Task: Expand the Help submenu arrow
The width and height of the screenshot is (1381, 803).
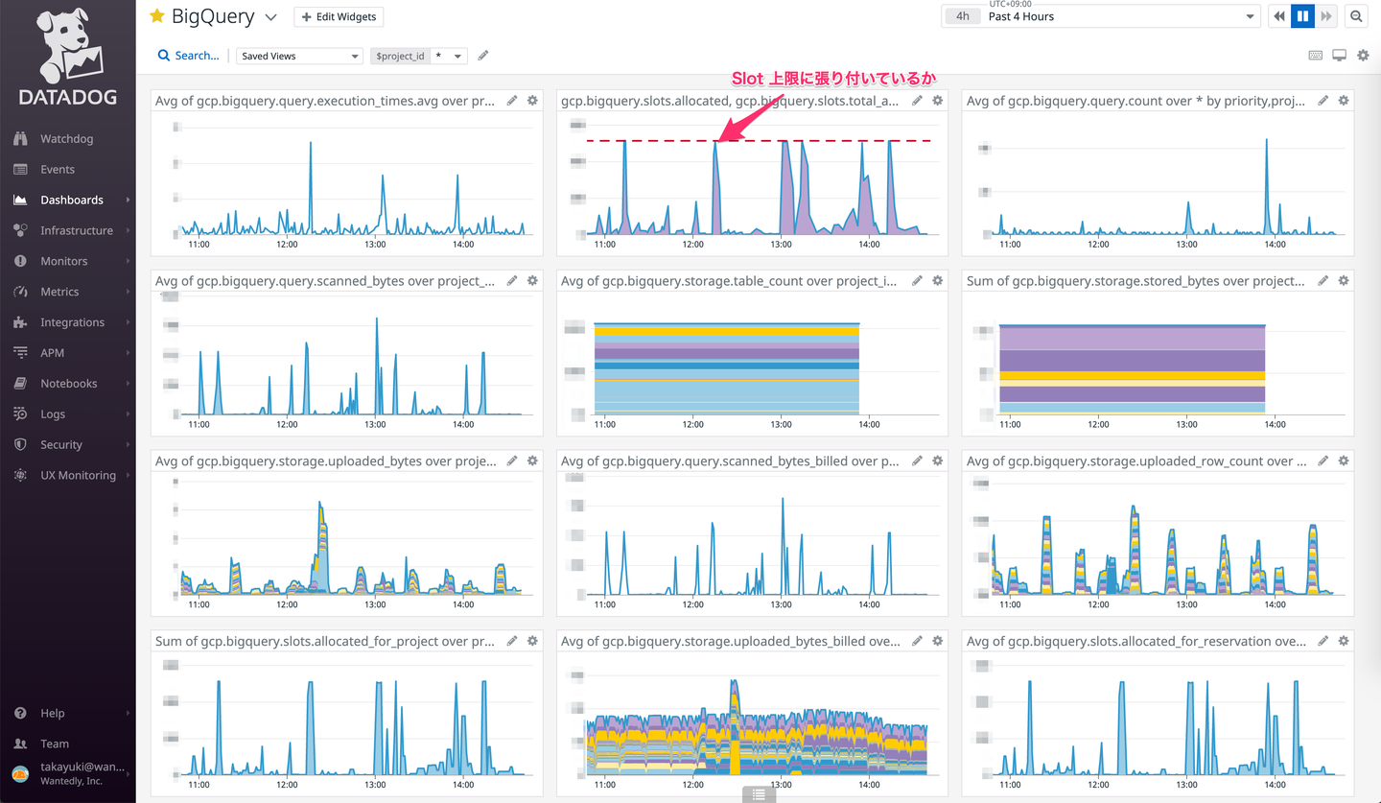Action: click(x=128, y=714)
